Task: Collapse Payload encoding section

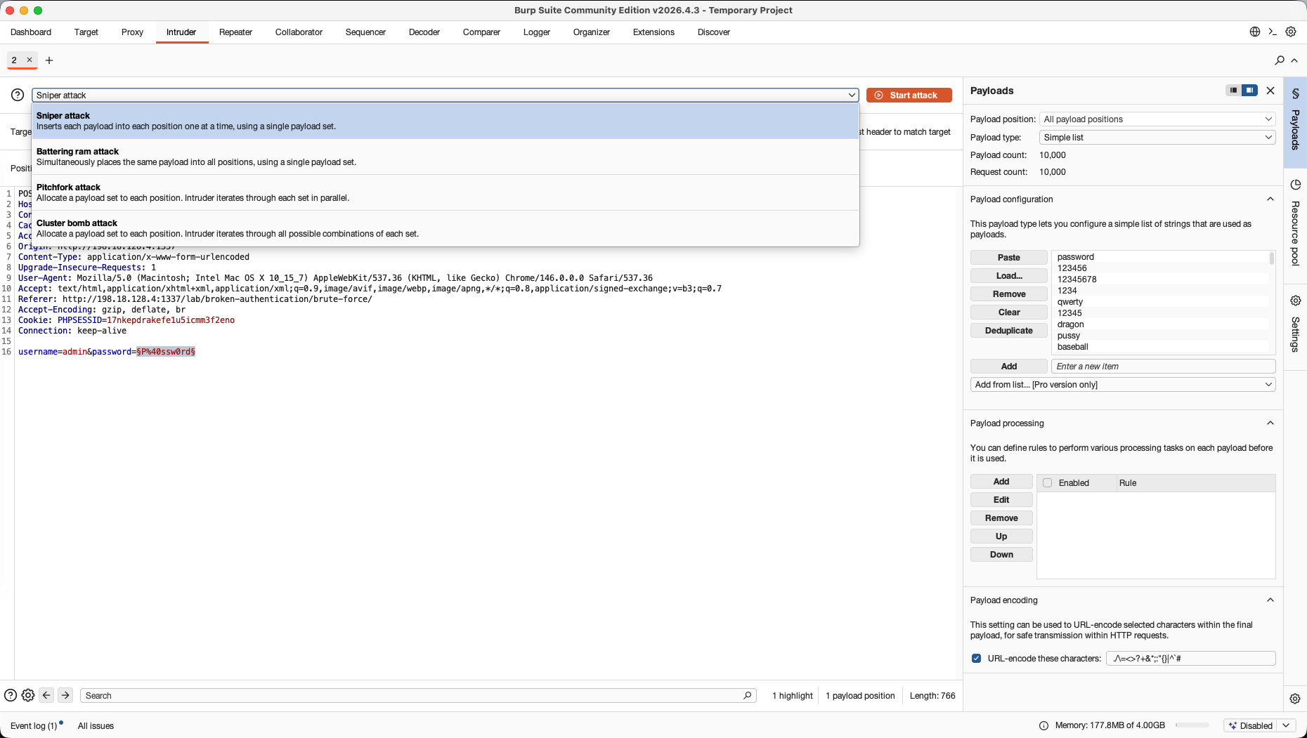Action: 1270,600
